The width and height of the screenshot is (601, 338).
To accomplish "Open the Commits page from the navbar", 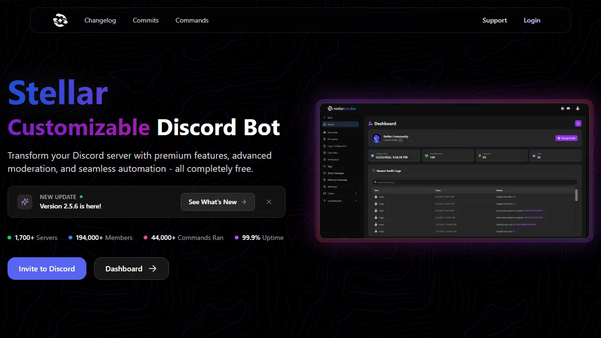I will click(x=146, y=20).
